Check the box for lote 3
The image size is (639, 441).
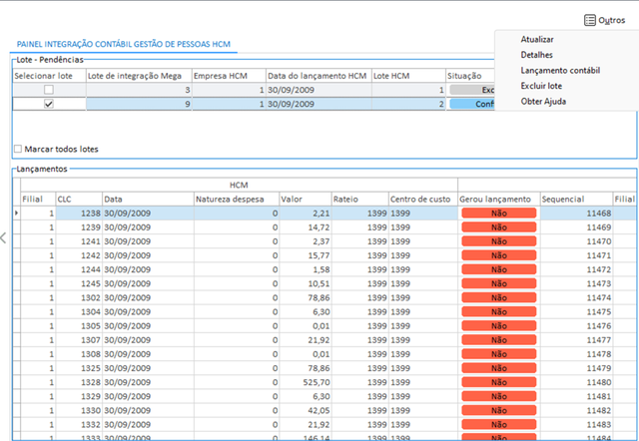(49, 90)
